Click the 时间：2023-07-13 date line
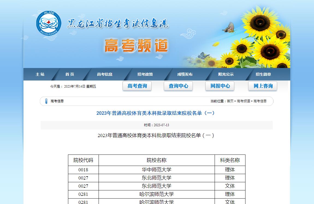Image resolution: width=314 pixels, height=204 pixels. 156,125
